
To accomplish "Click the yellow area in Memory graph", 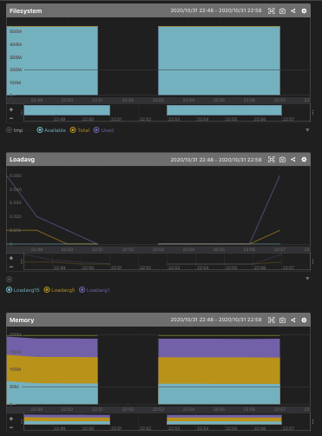I will (219, 371).
